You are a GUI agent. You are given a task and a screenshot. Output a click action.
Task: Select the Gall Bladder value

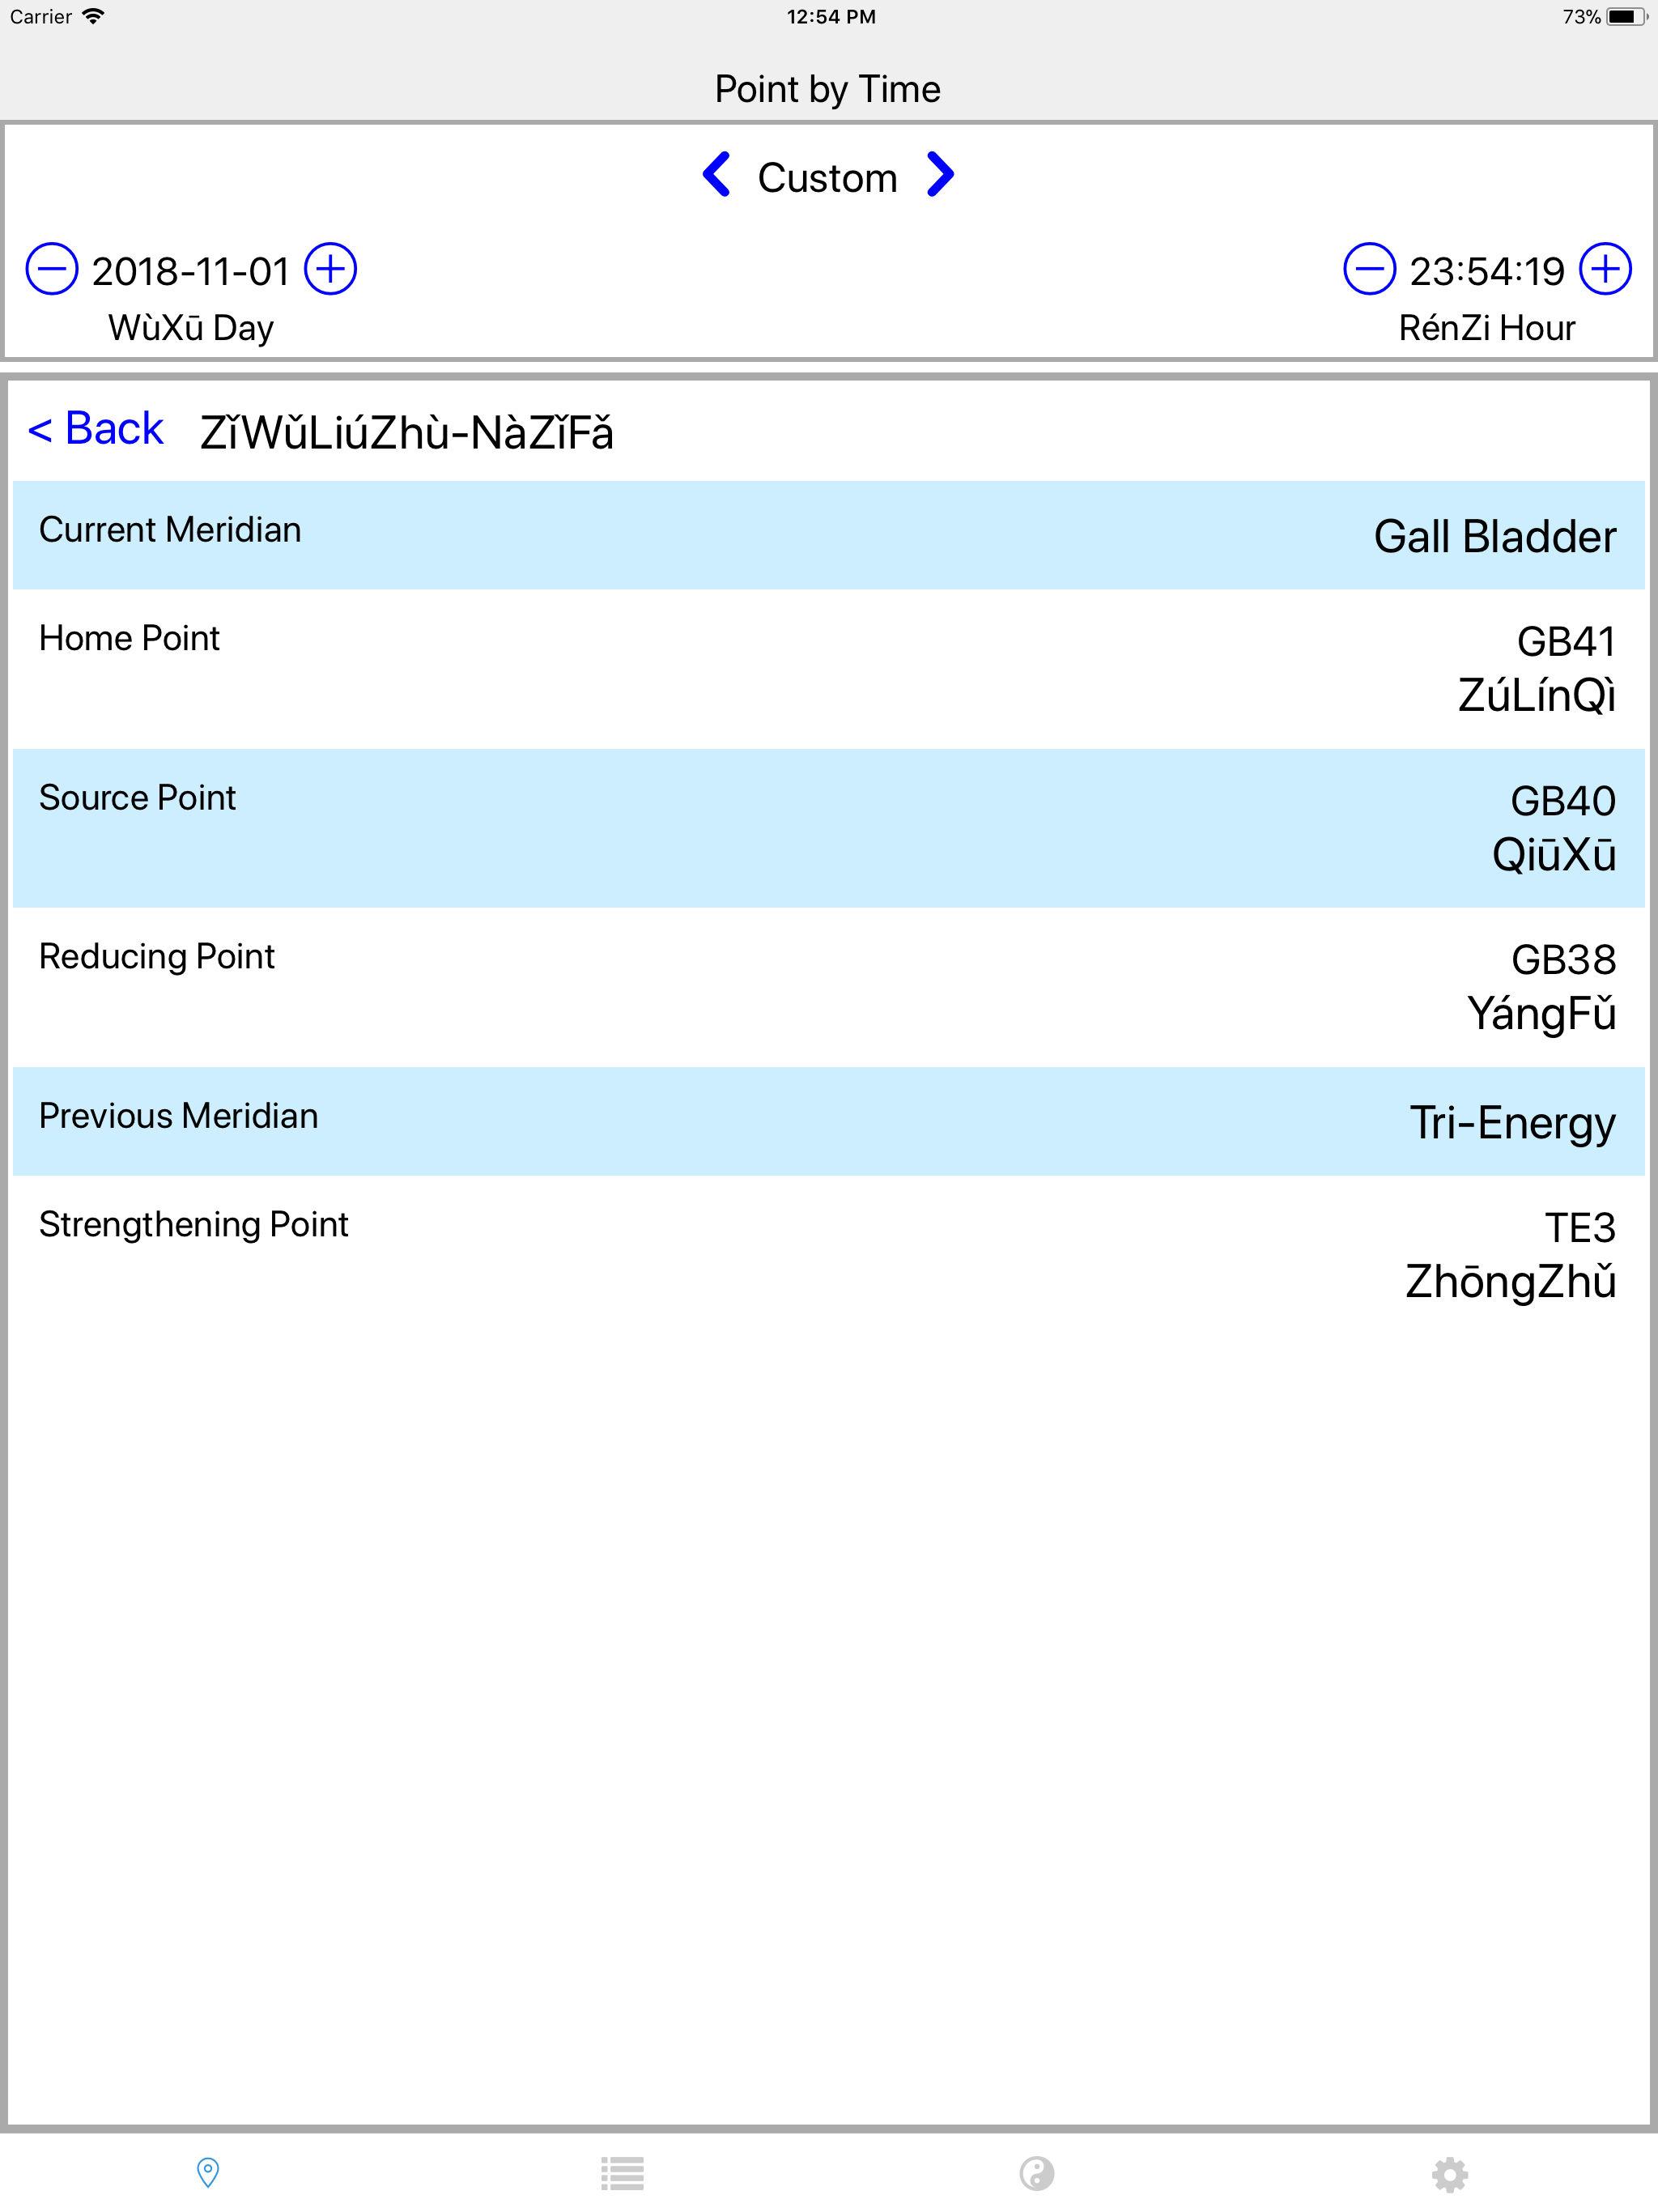coord(1495,537)
